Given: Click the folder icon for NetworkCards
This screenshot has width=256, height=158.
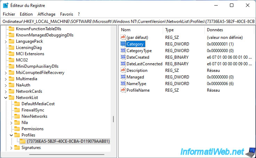Looking at the screenshot, I should [11, 91].
